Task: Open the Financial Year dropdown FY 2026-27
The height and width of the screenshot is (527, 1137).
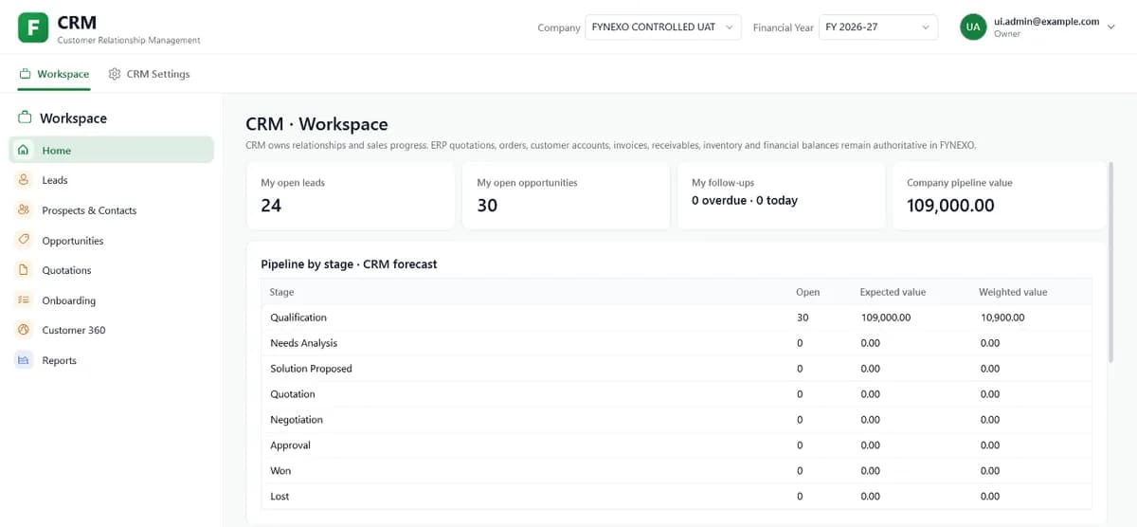Action: 878,27
